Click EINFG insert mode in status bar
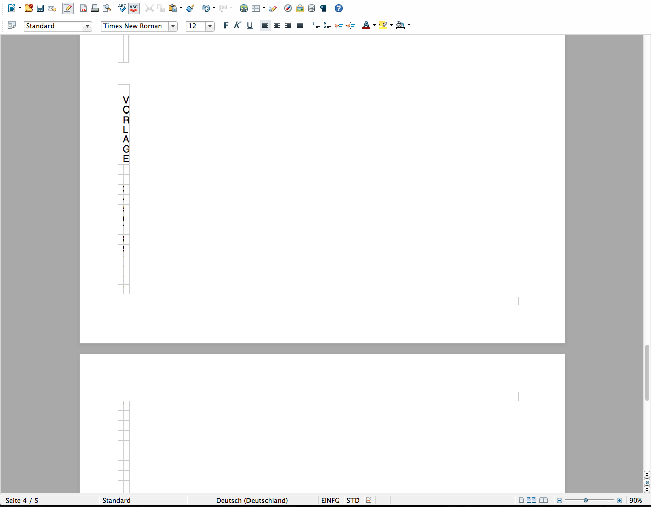The width and height of the screenshot is (651, 507). pyautogui.click(x=330, y=500)
